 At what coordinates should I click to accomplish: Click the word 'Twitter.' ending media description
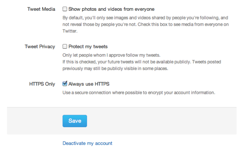70,31
